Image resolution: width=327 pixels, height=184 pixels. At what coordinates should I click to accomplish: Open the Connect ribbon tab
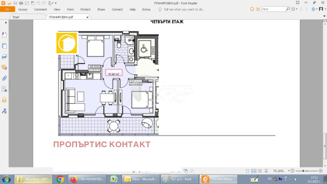tap(117, 9)
